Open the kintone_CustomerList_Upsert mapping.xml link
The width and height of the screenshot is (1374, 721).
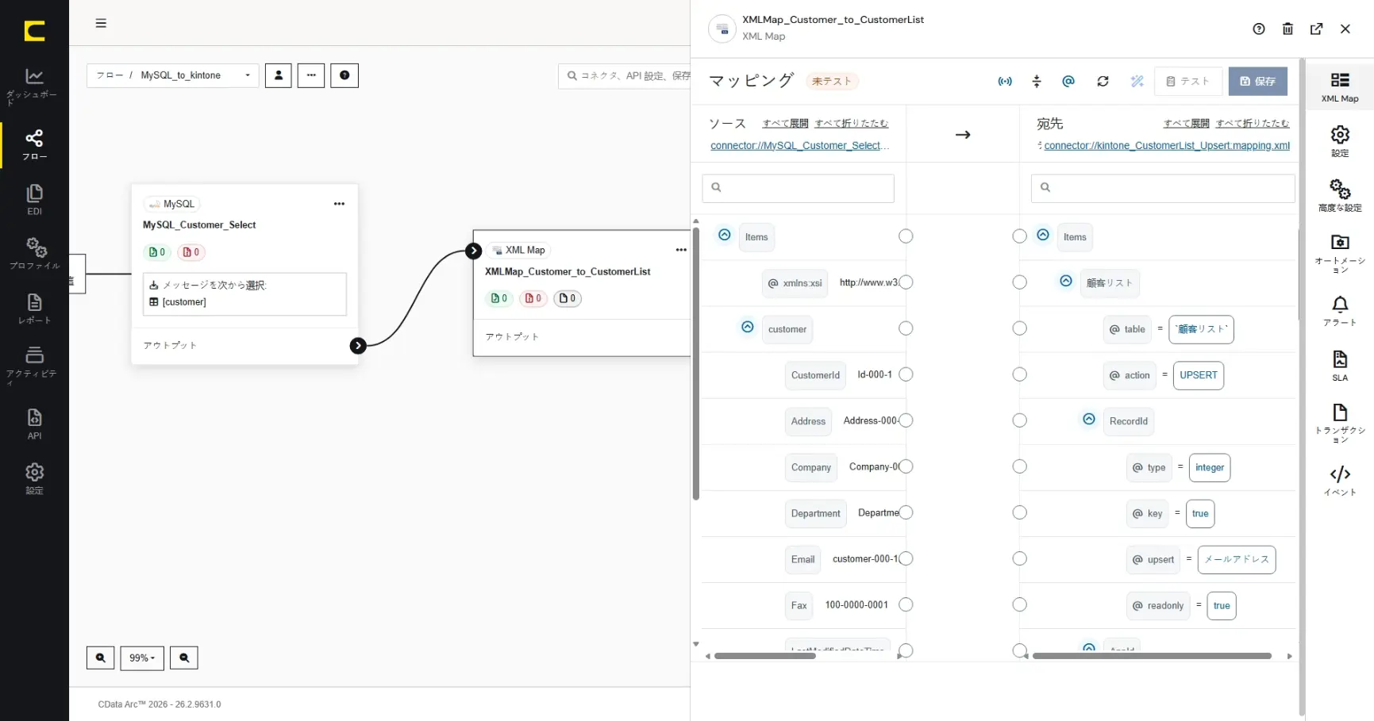click(x=1167, y=146)
